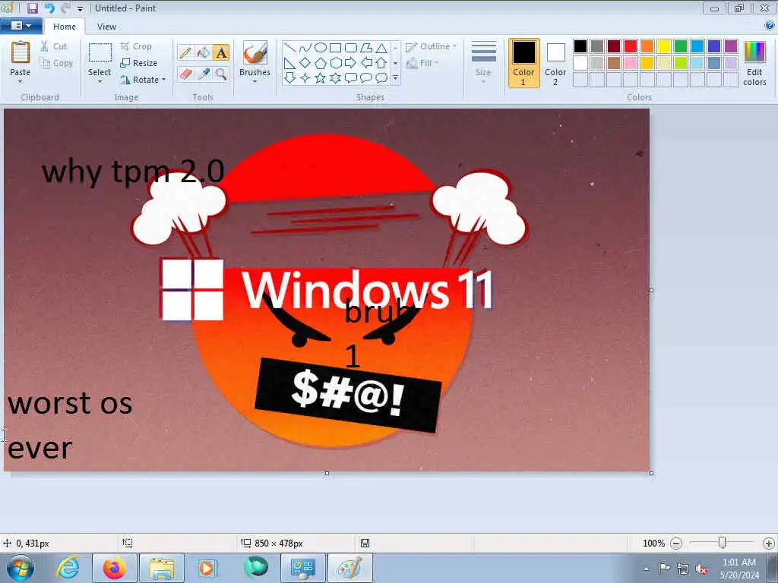Click the Select rectangle button
Screen dimensions: 778x583
click(x=100, y=54)
